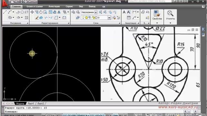The image size is (207, 116).
Task: Expand the Circle tool flyout arrow
Action: tap(13, 17)
